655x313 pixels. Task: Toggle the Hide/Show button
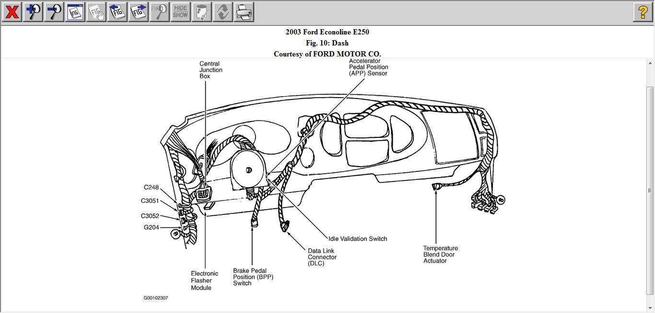180,12
